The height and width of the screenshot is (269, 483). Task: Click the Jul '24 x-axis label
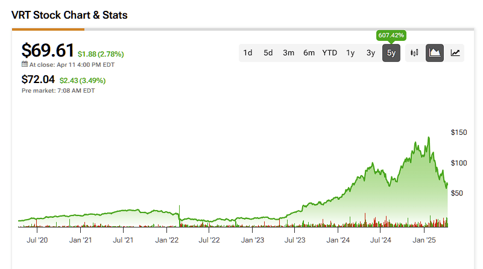380,240
